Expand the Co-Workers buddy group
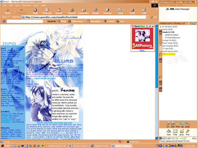The height and width of the screenshot is (148, 198). tap(161, 27)
